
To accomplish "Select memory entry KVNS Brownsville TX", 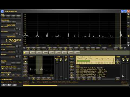I will click(91, 74).
